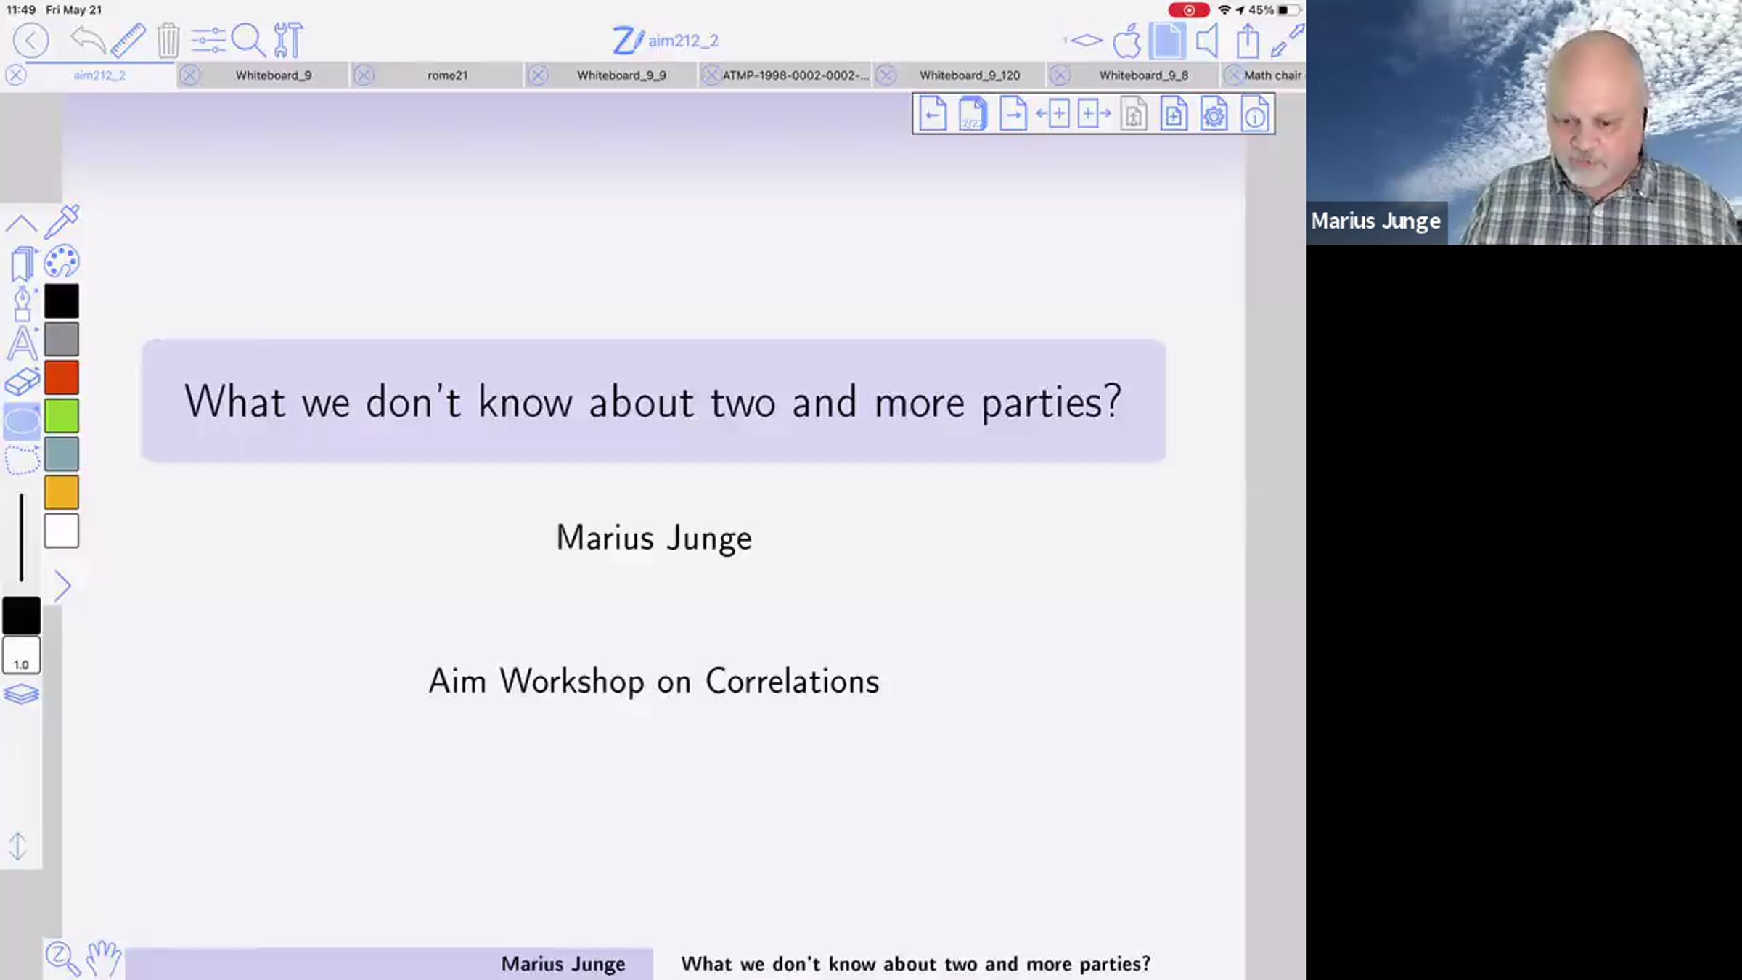The width and height of the screenshot is (1742, 980).
Task: Toggle the lasso selection tool
Action: pyautogui.click(x=22, y=460)
